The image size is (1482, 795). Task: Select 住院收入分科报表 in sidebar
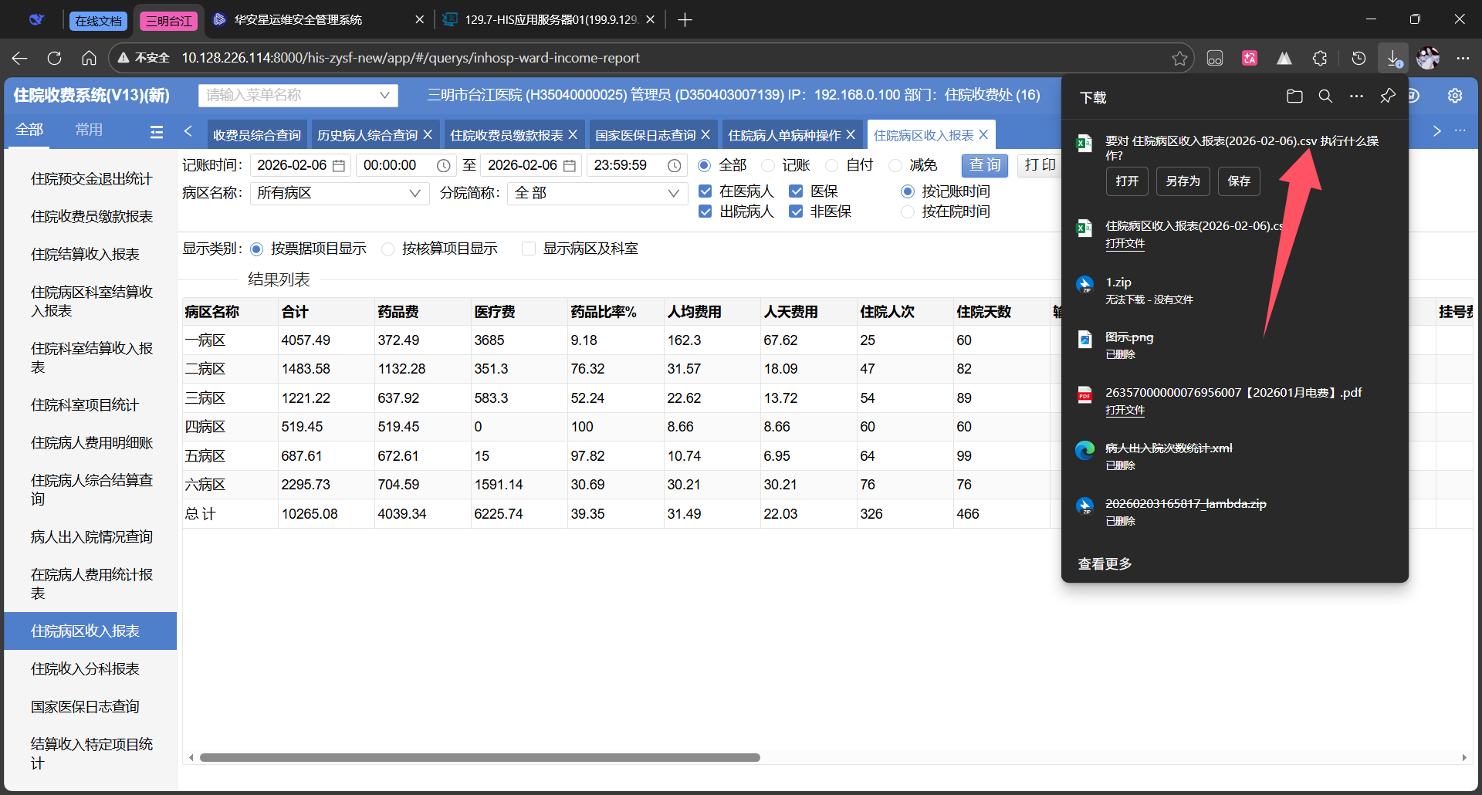point(85,668)
